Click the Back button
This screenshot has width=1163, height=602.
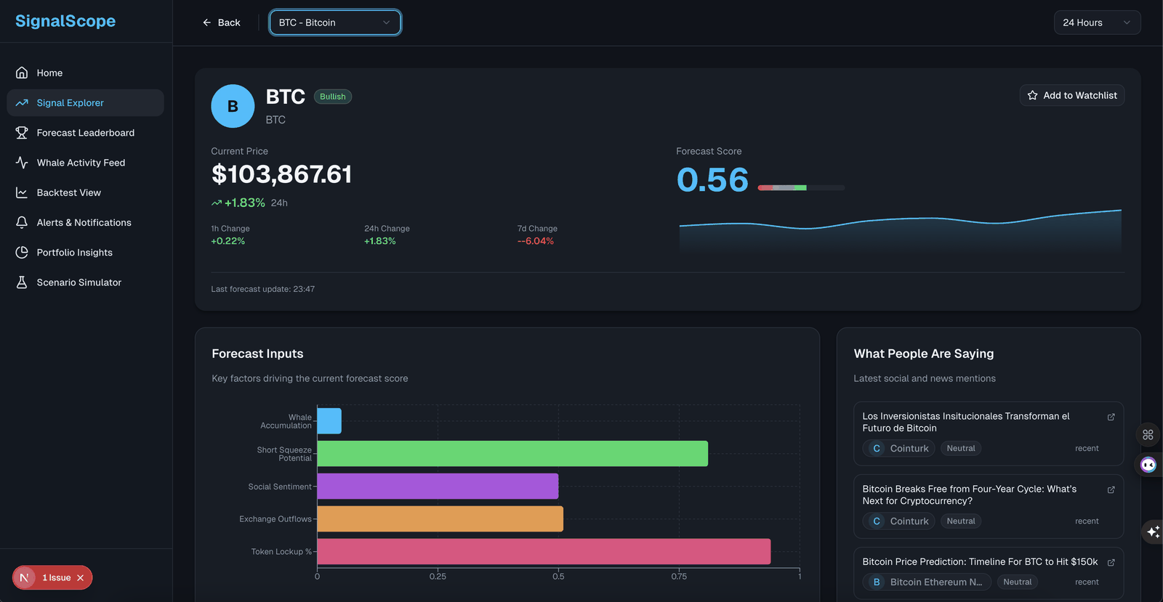point(221,23)
